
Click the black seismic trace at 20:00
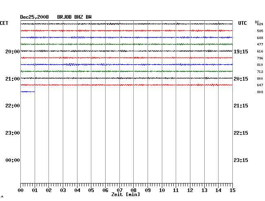tap(126, 51)
